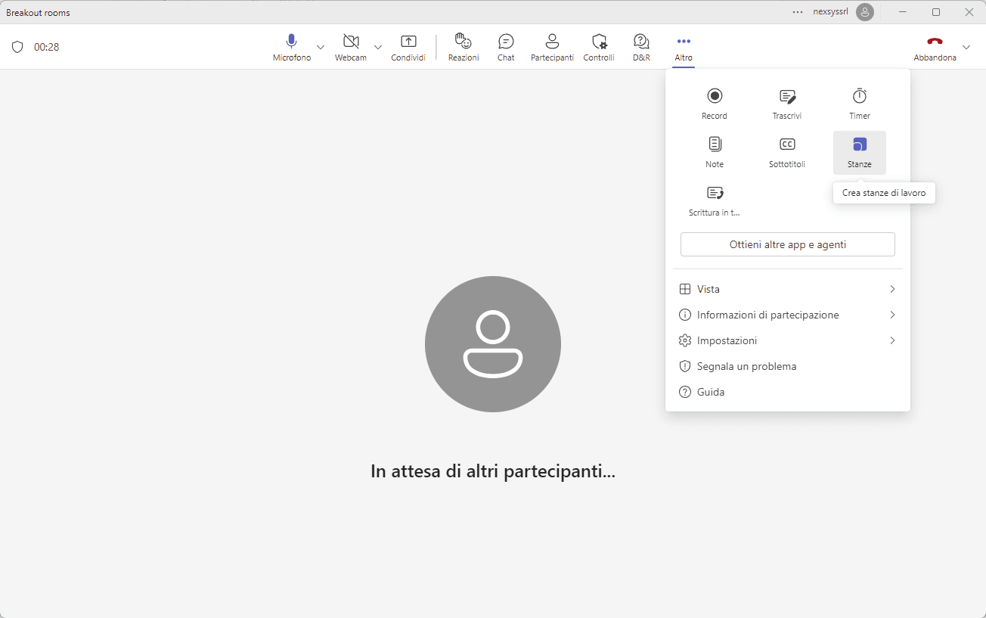Create breakout rooms with Stanze
Viewport: 986px width, 618px height.
[x=860, y=153]
